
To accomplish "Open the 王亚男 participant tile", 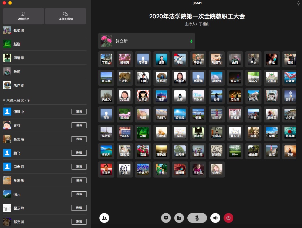I will pyautogui.click(x=106, y=169).
